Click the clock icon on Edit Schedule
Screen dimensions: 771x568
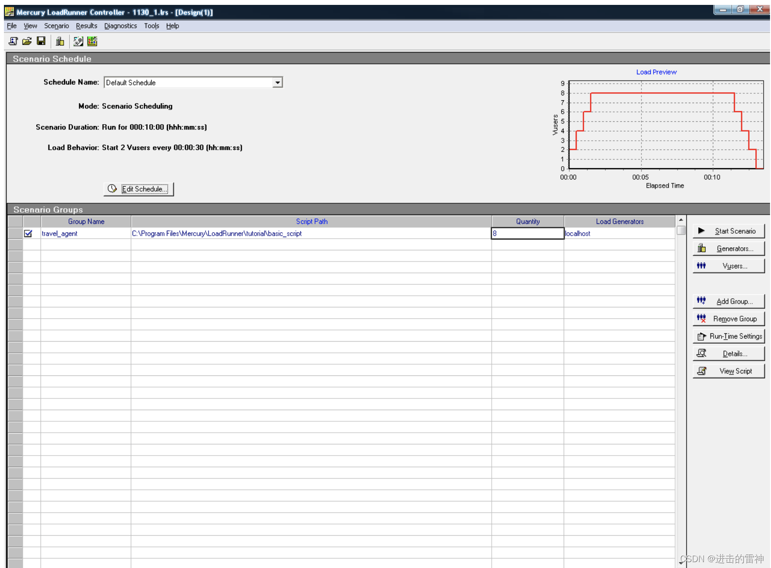coord(112,189)
